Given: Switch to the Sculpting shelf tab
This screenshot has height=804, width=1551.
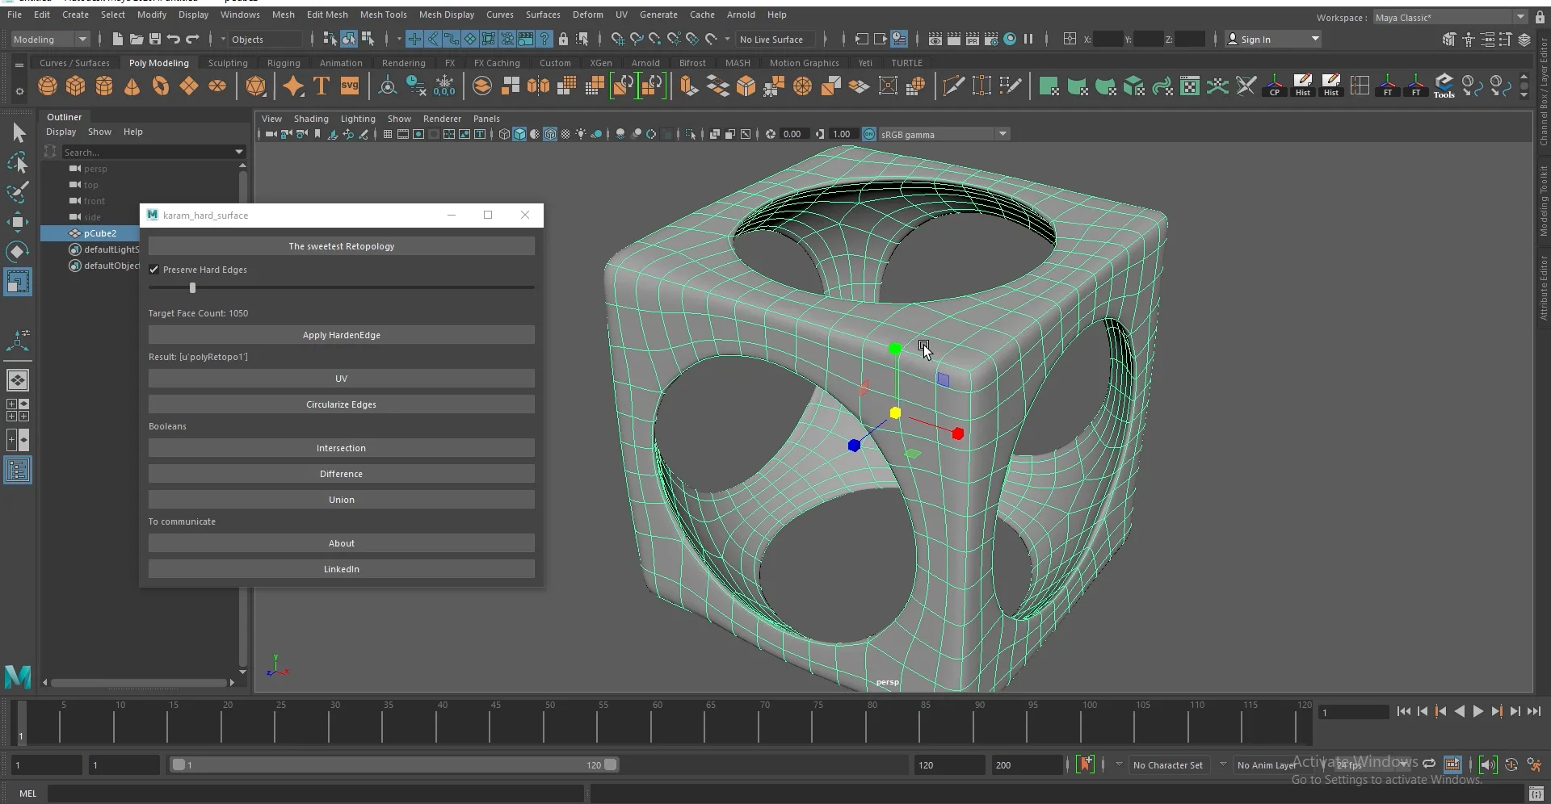Looking at the screenshot, I should click(x=228, y=62).
